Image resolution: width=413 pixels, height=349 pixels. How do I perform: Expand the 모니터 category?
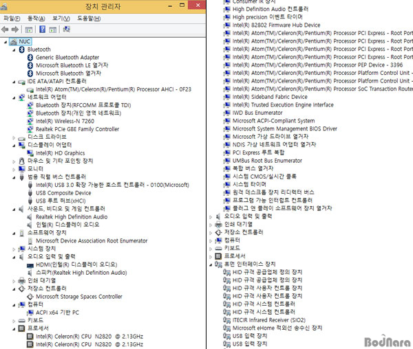coord(14,169)
